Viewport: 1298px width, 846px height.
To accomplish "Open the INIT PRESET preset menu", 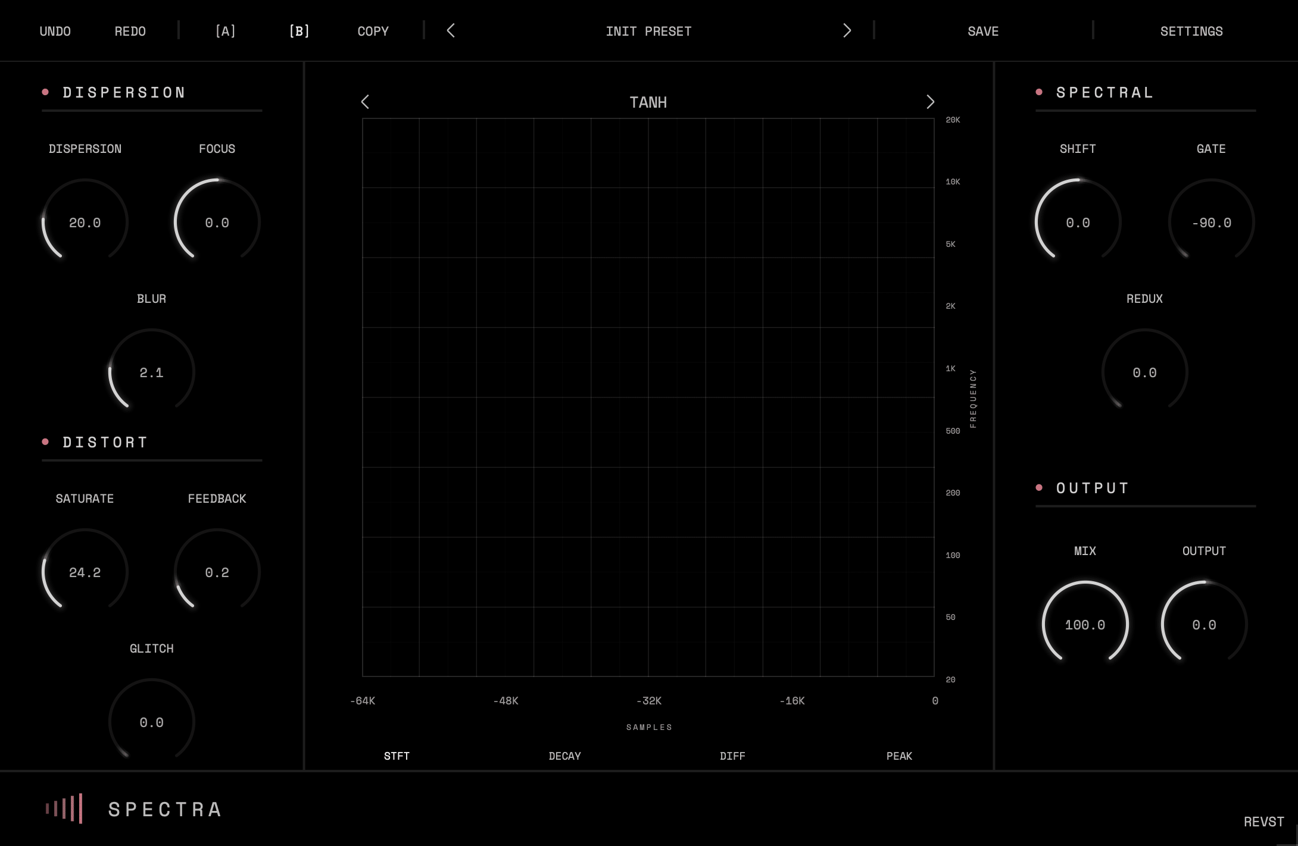I will click(x=648, y=31).
